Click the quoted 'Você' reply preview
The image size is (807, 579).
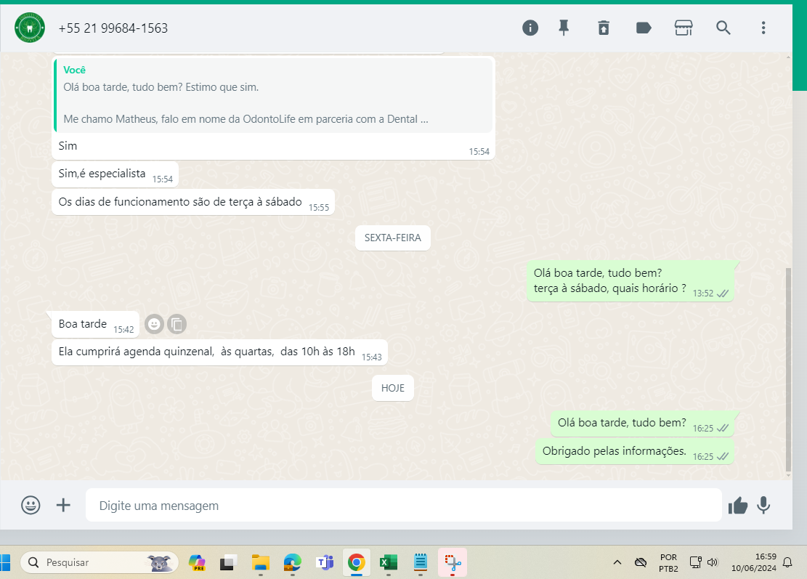pos(273,95)
